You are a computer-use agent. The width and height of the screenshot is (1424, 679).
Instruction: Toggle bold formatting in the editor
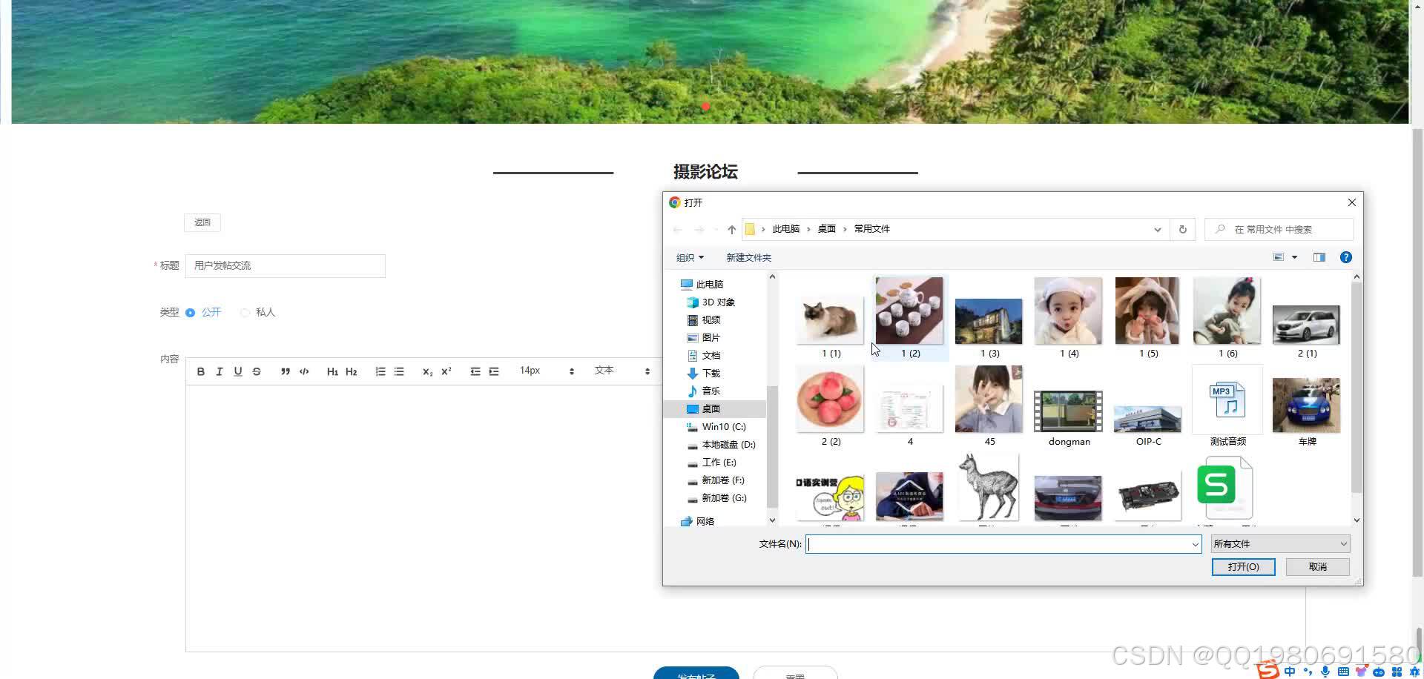[200, 371]
